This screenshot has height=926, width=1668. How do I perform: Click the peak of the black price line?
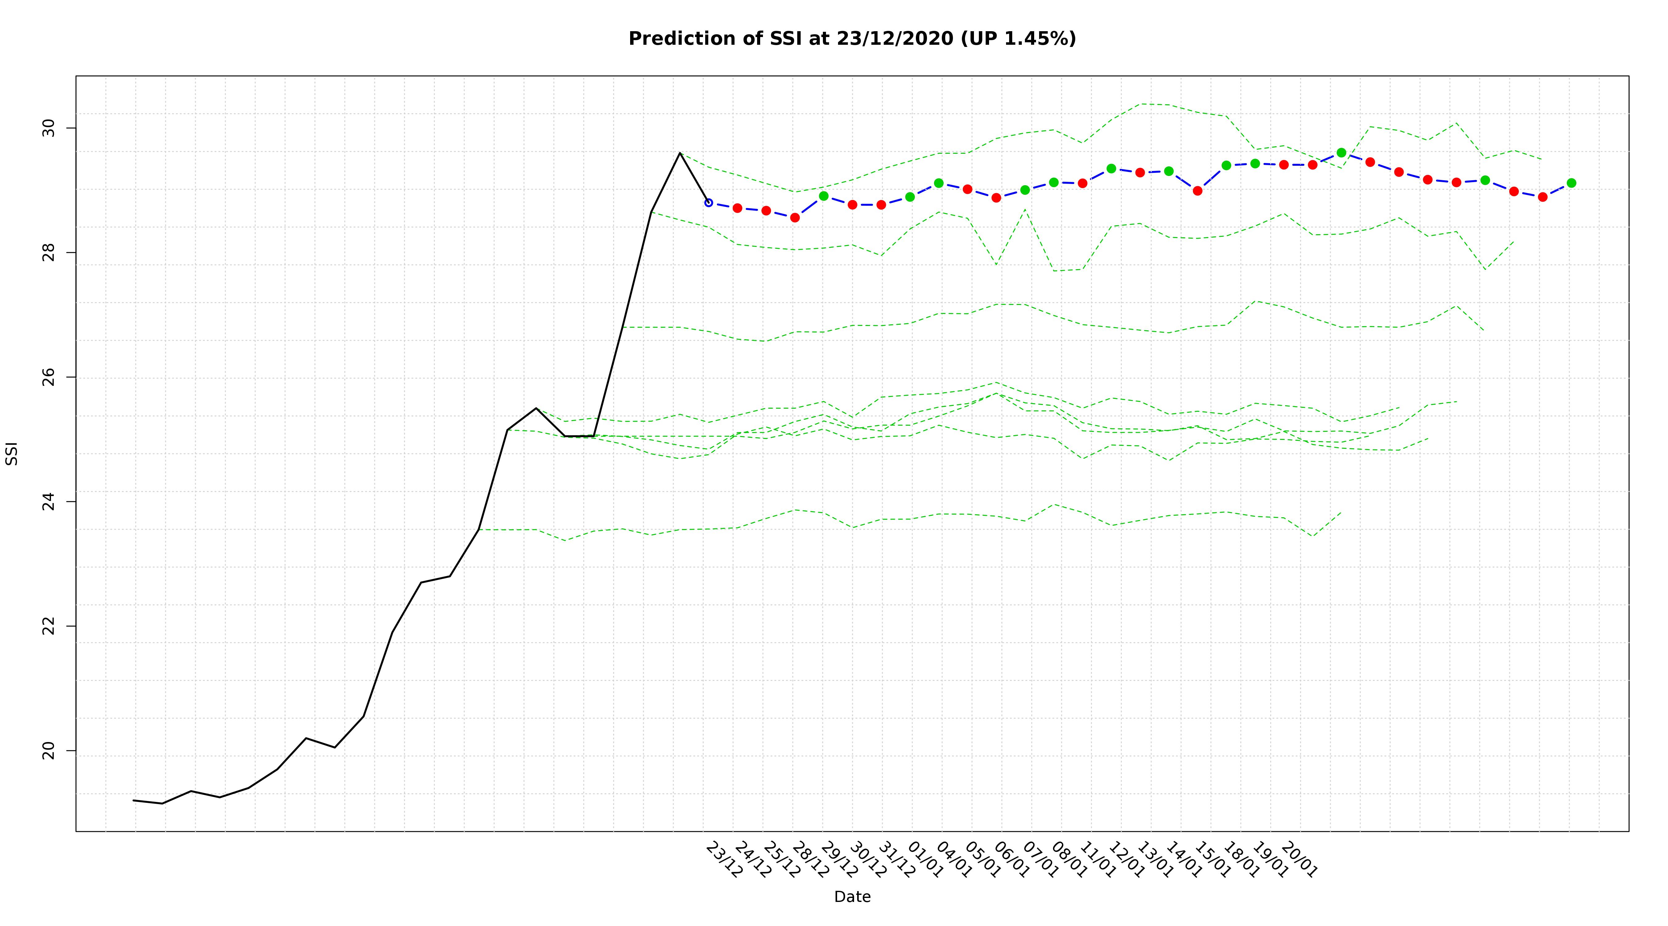679,153
